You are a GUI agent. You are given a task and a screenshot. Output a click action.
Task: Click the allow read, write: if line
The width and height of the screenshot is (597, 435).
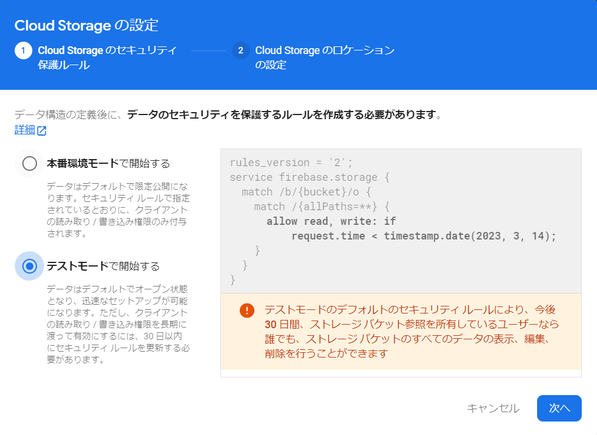point(331,221)
